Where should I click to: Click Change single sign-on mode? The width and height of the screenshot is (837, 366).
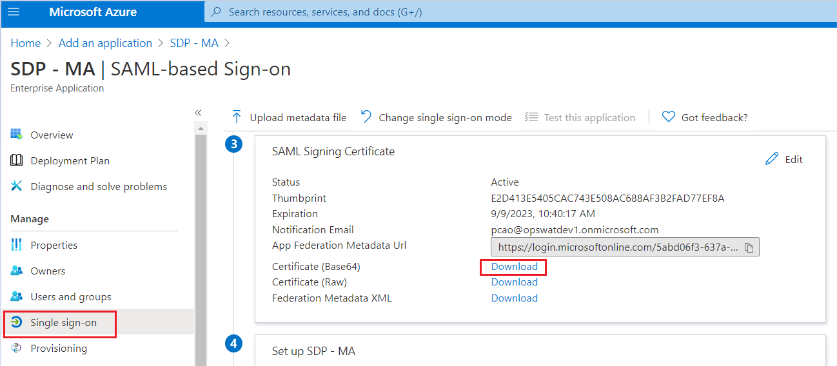(x=437, y=117)
